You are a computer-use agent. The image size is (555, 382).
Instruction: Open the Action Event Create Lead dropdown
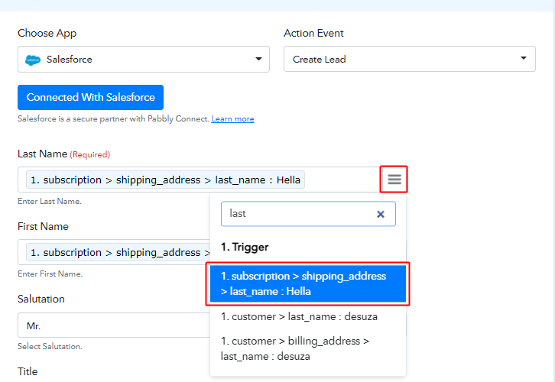tap(409, 59)
